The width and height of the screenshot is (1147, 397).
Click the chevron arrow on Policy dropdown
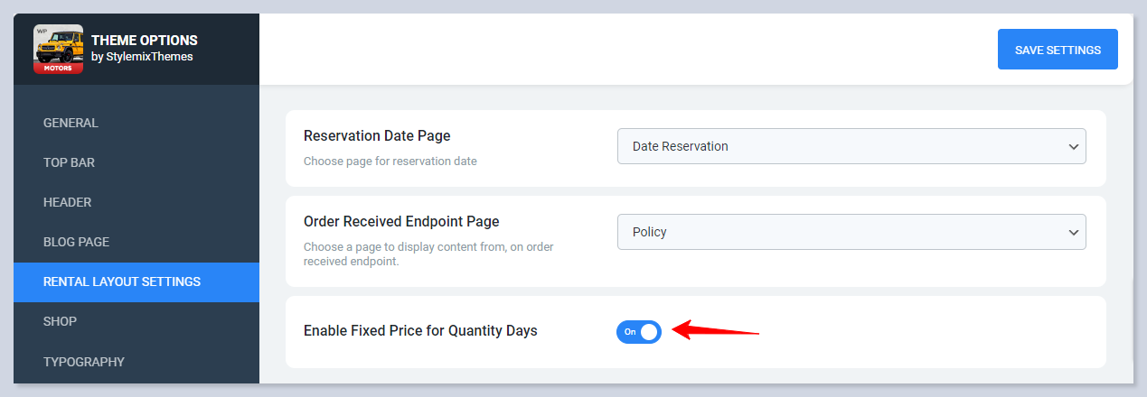coord(1073,232)
